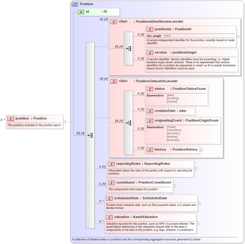Click the positiveInteger type of version
The image size is (245, 244).
tap(184, 52)
